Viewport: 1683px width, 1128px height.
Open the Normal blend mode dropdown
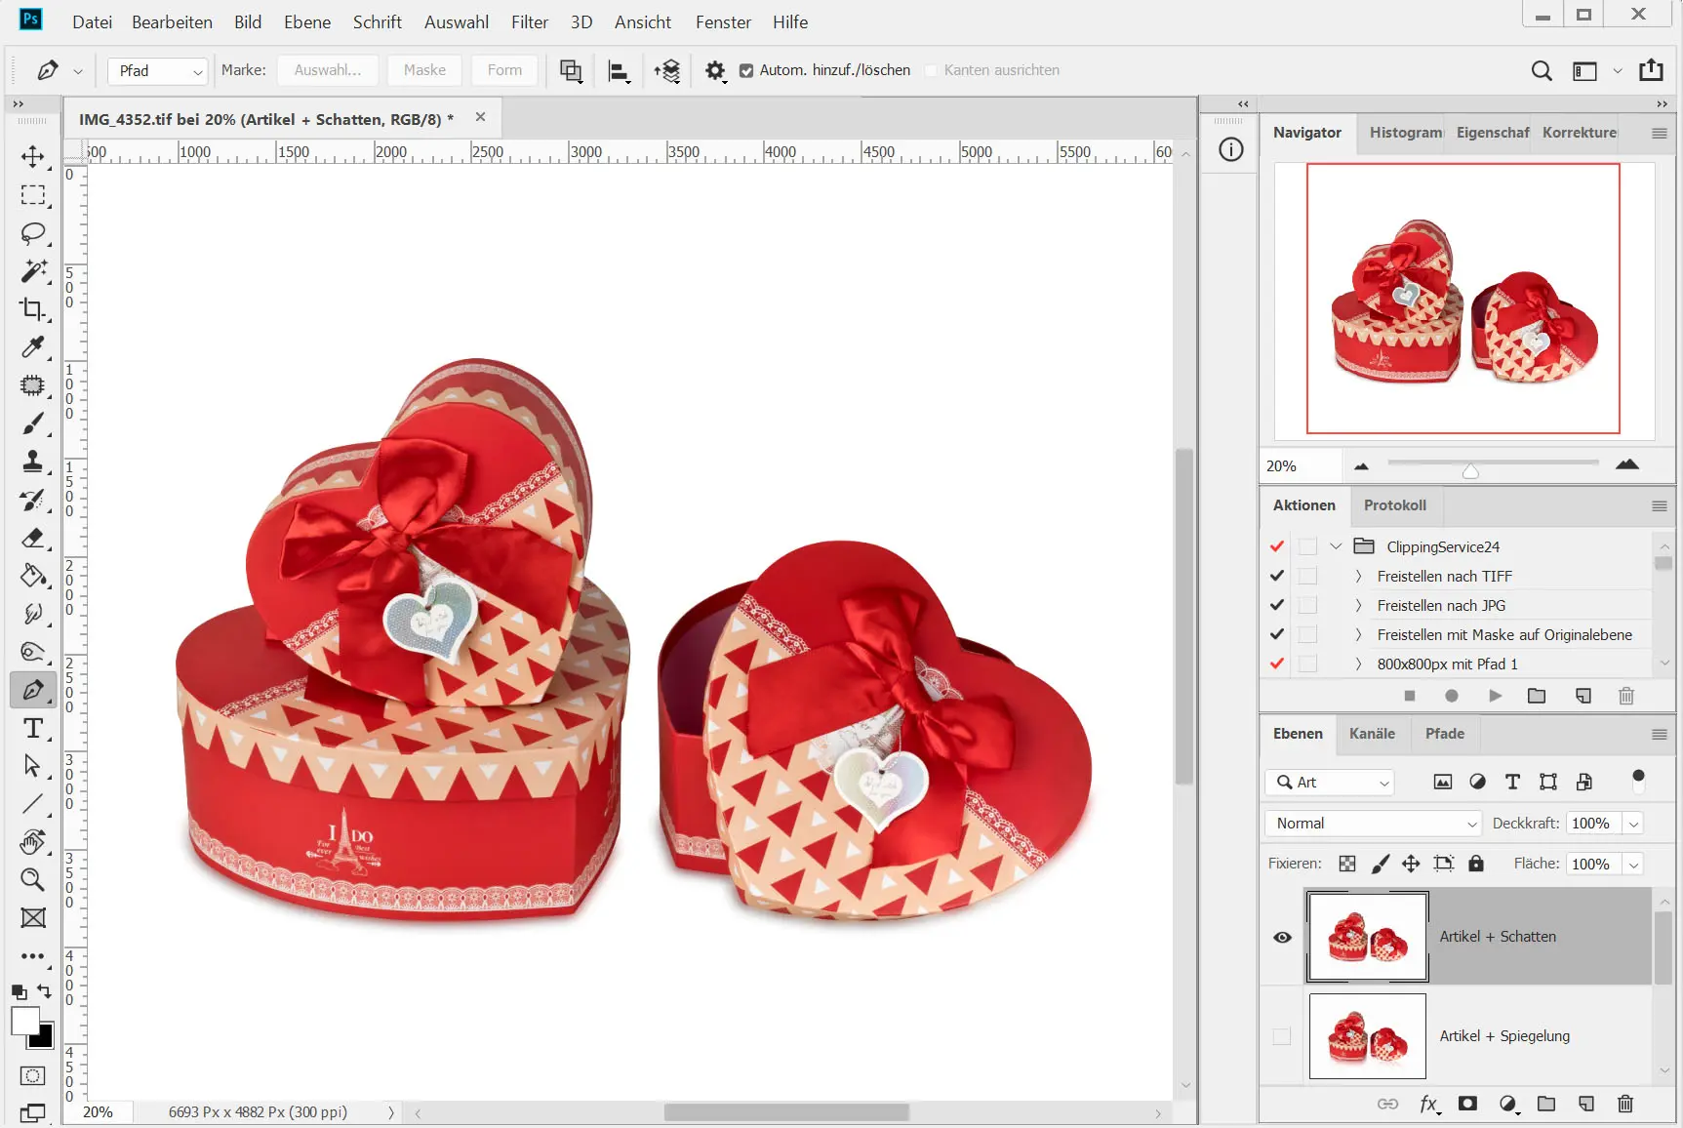(1373, 824)
